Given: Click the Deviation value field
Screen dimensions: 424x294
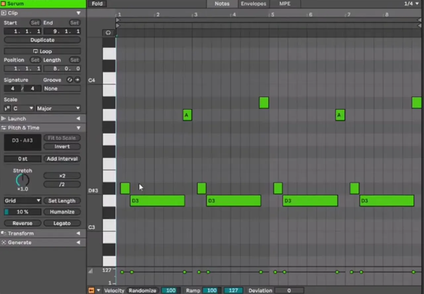Looking at the screenshot, I should click(x=289, y=290).
